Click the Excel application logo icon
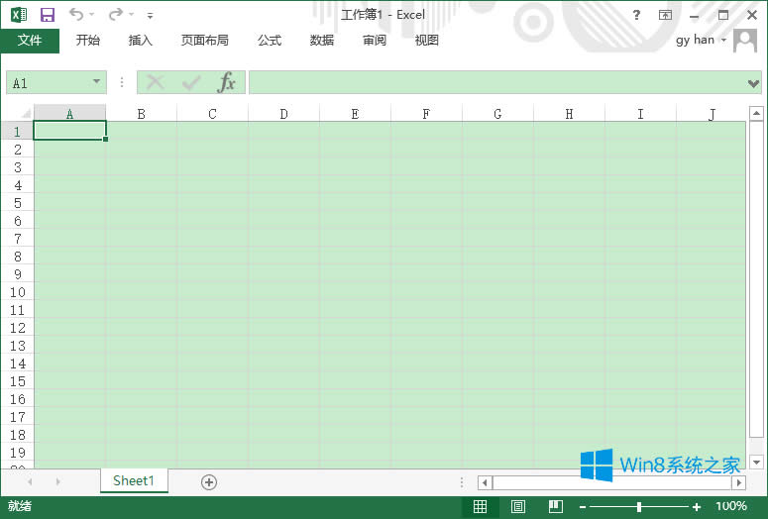 [x=19, y=15]
